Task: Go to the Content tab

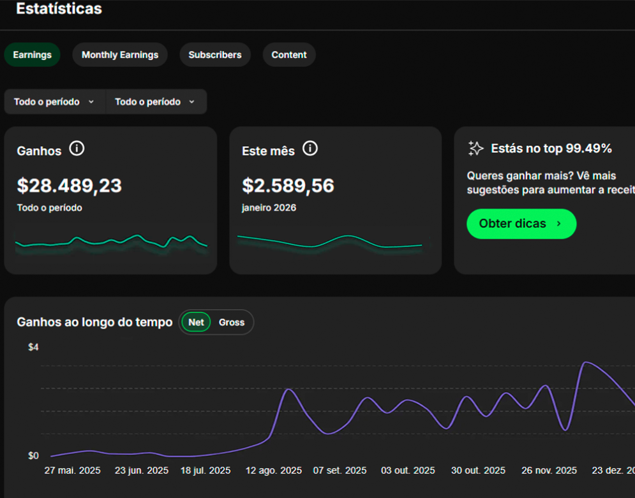Action: pos(289,55)
